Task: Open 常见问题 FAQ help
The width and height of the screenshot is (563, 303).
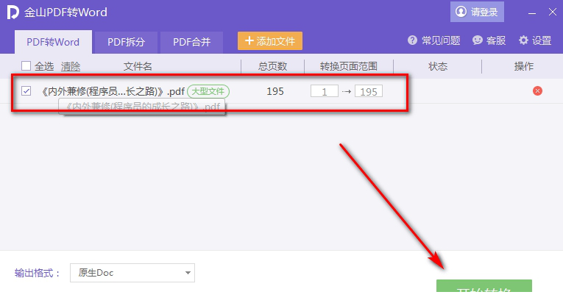Action: pos(433,40)
